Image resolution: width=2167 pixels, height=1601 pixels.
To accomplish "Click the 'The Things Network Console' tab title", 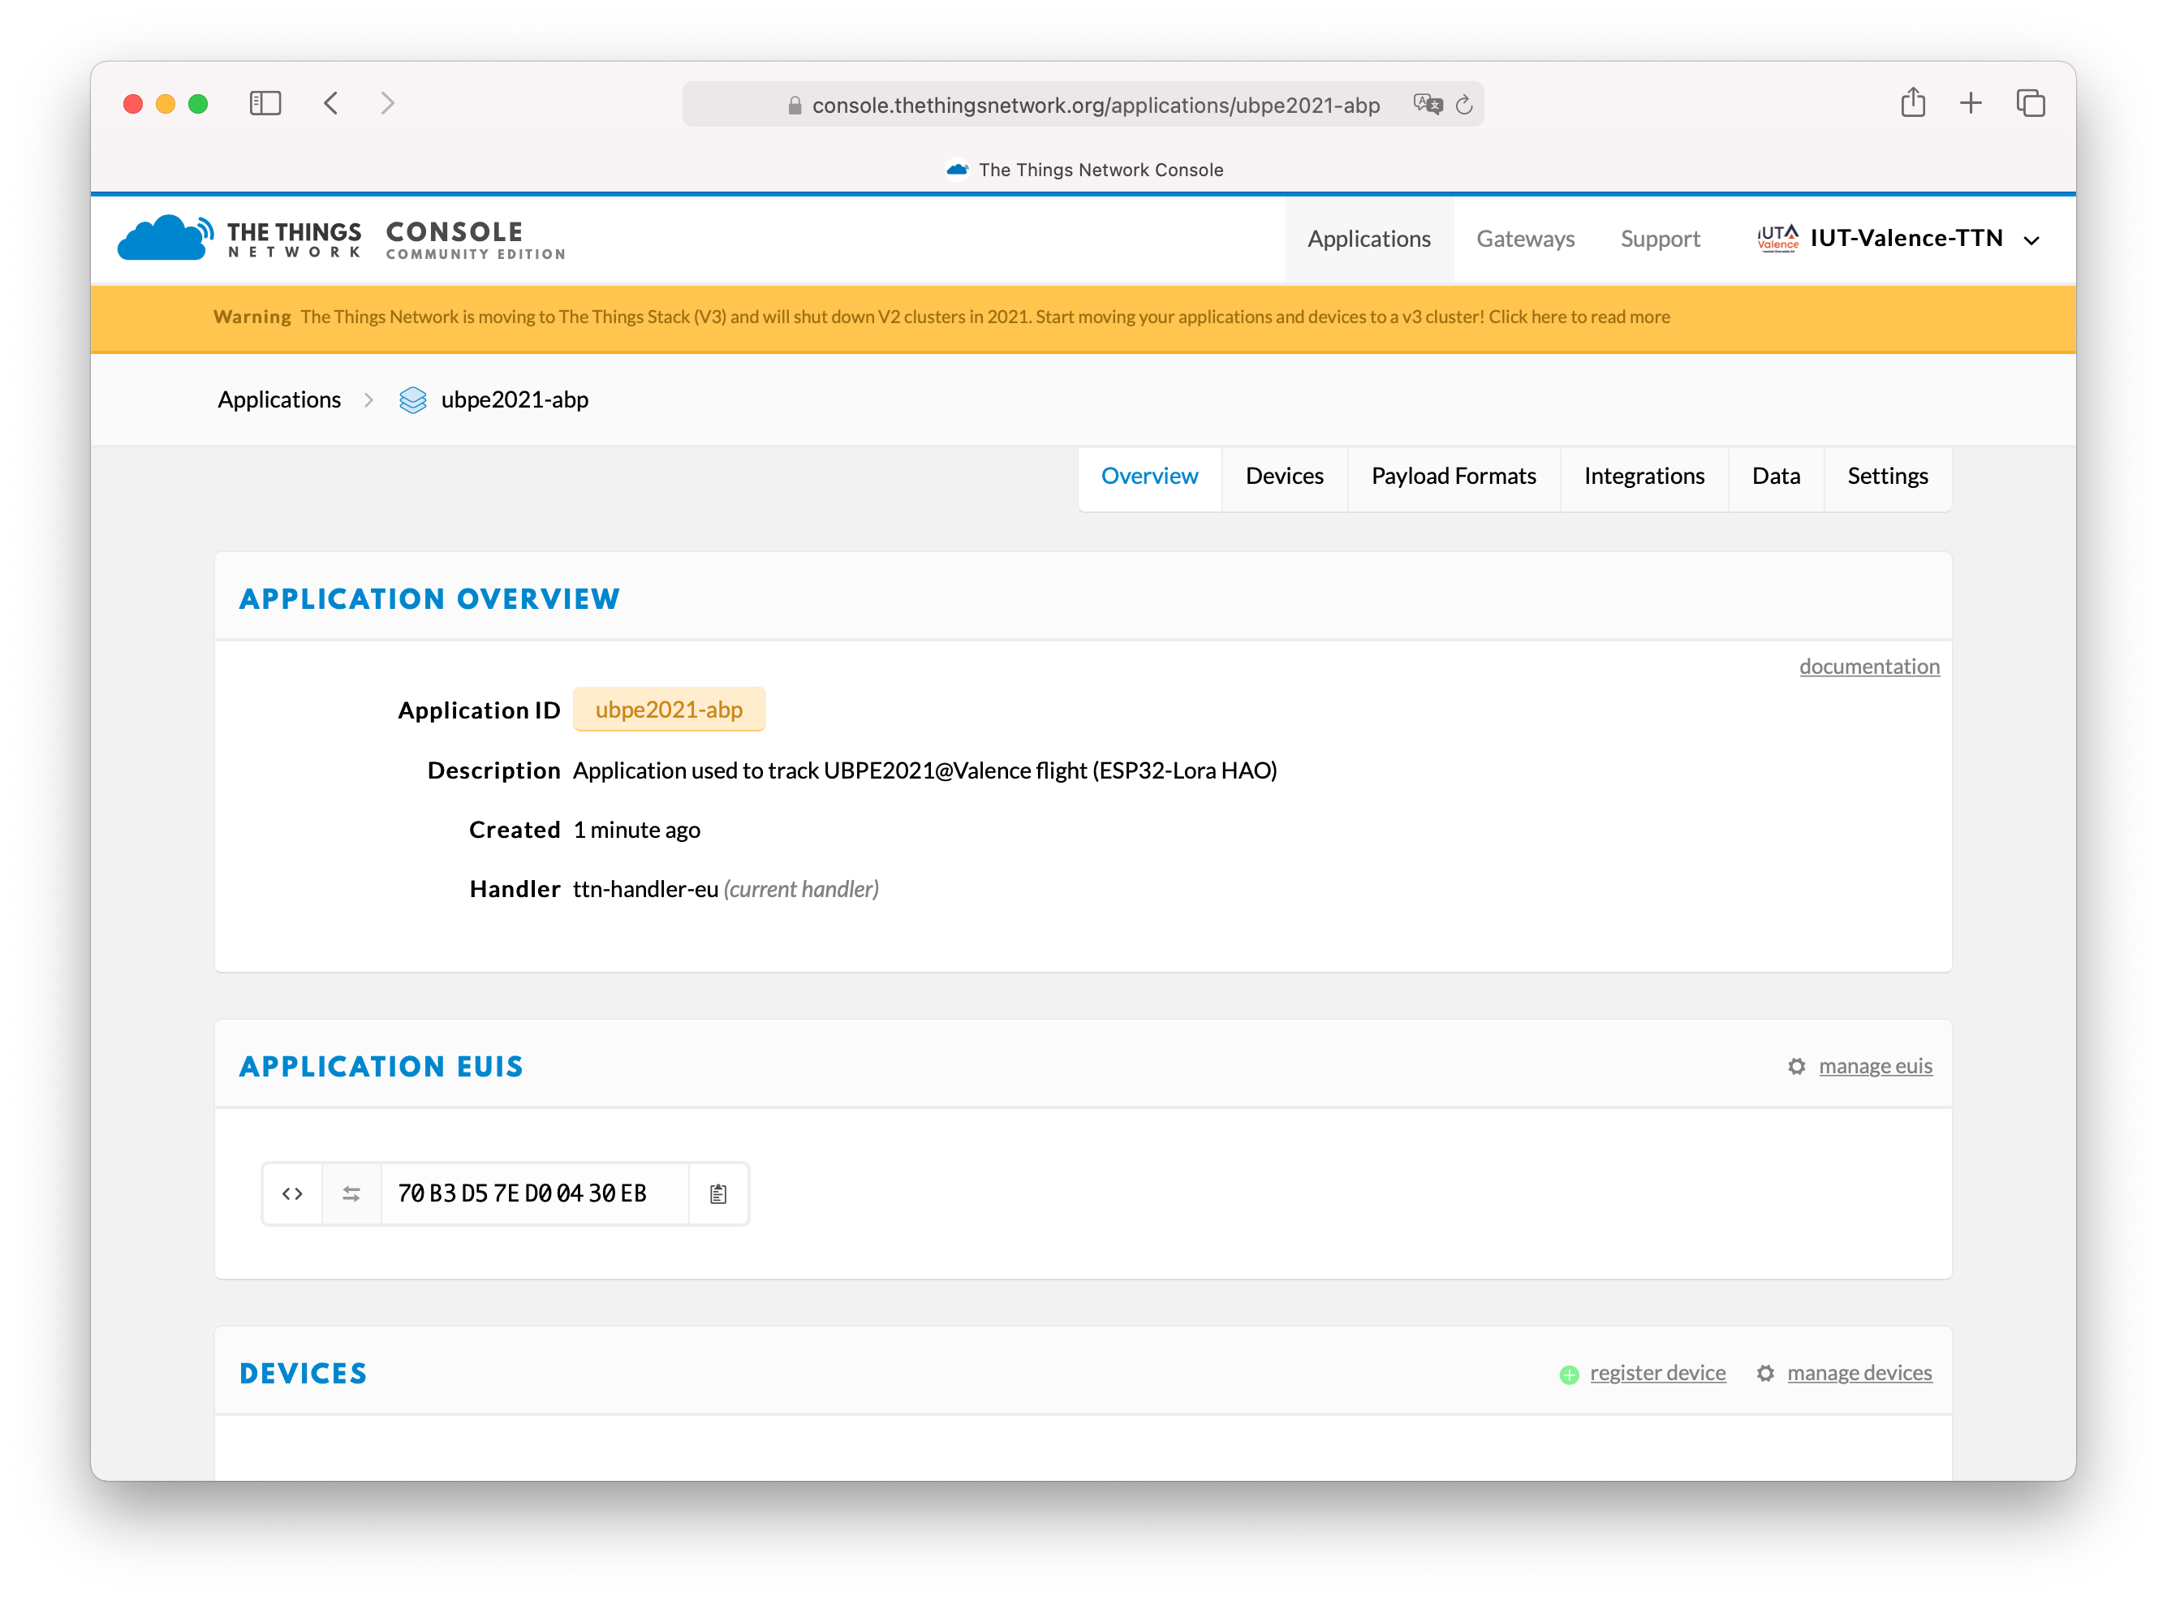I will pyautogui.click(x=1101, y=170).
